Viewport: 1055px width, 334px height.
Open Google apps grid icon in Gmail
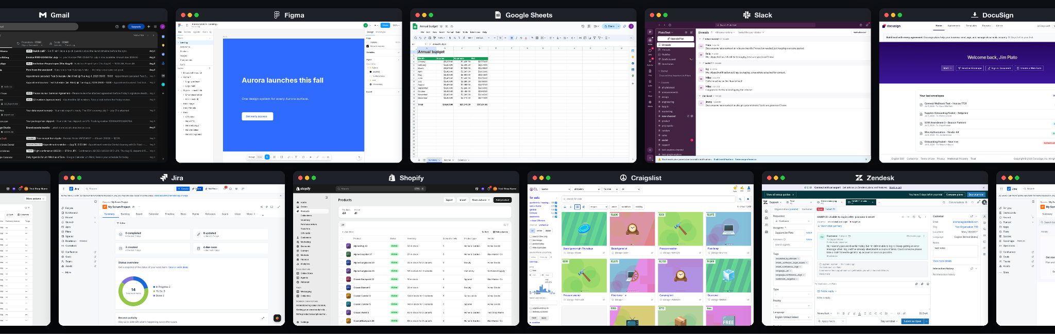click(155, 27)
